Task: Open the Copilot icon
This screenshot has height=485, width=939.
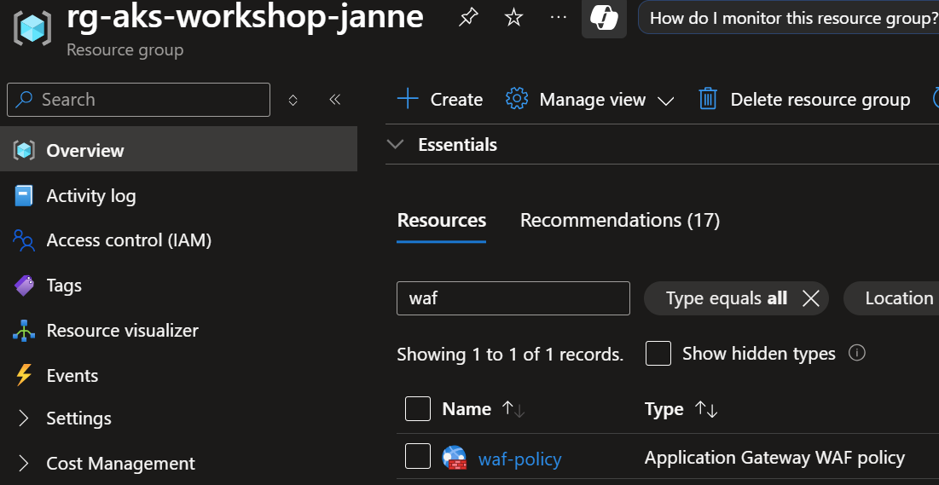Action: pos(604,18)
